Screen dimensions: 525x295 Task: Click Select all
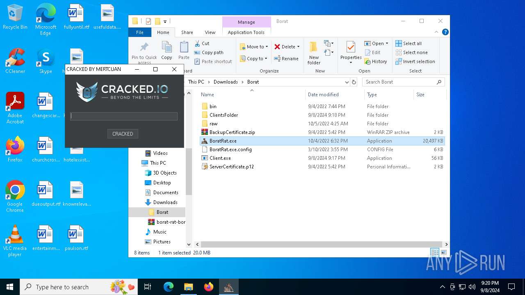409,43
